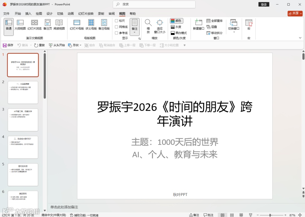Open 幻灯片母版 slide master
This screenshot has width=305, height=217.
(x=77, y=25)
